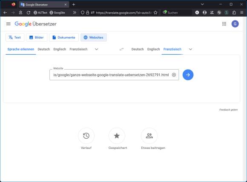Open the Verlauf history button
This screenshot has width=247, height=182.
coord(86,136)
